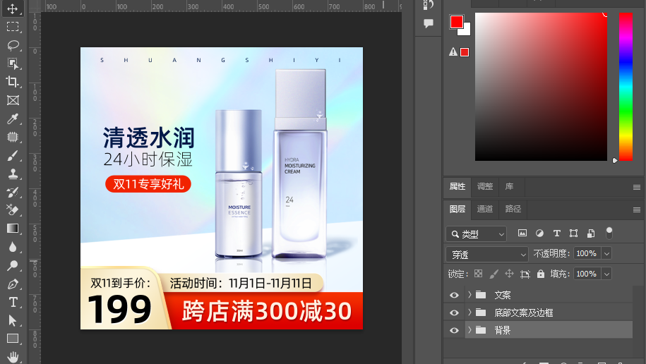The width and height of the screenshot is (646, 364).
Task: Select the Horizontal Type tool
Action: [13, 302]
